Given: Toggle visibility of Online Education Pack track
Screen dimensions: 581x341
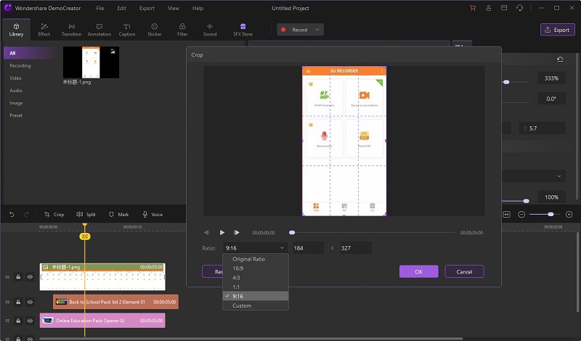Looking at the screenshot, I should click(x=30, y=321).
